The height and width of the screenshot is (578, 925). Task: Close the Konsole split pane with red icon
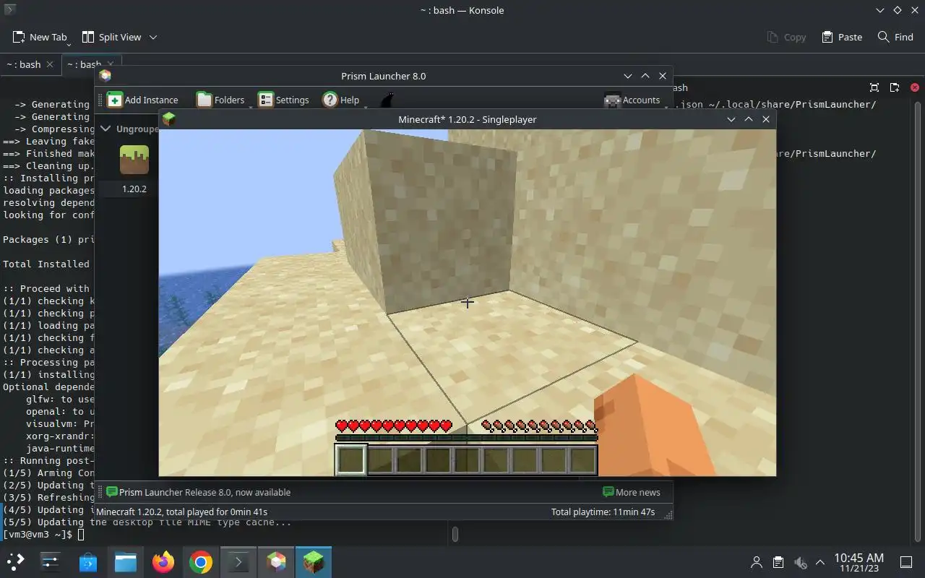point(915,87)
